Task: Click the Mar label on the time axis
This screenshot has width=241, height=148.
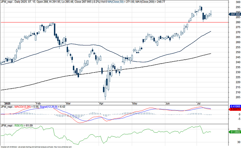Action: [x=68, y=103]
